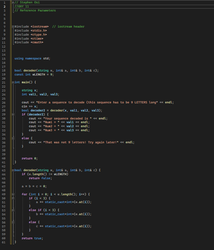The width and height of the screenshot is (214, 250).
Task: Click the "Num1 = " string literal
Action: pyautogui.click(x=51, y=122)
